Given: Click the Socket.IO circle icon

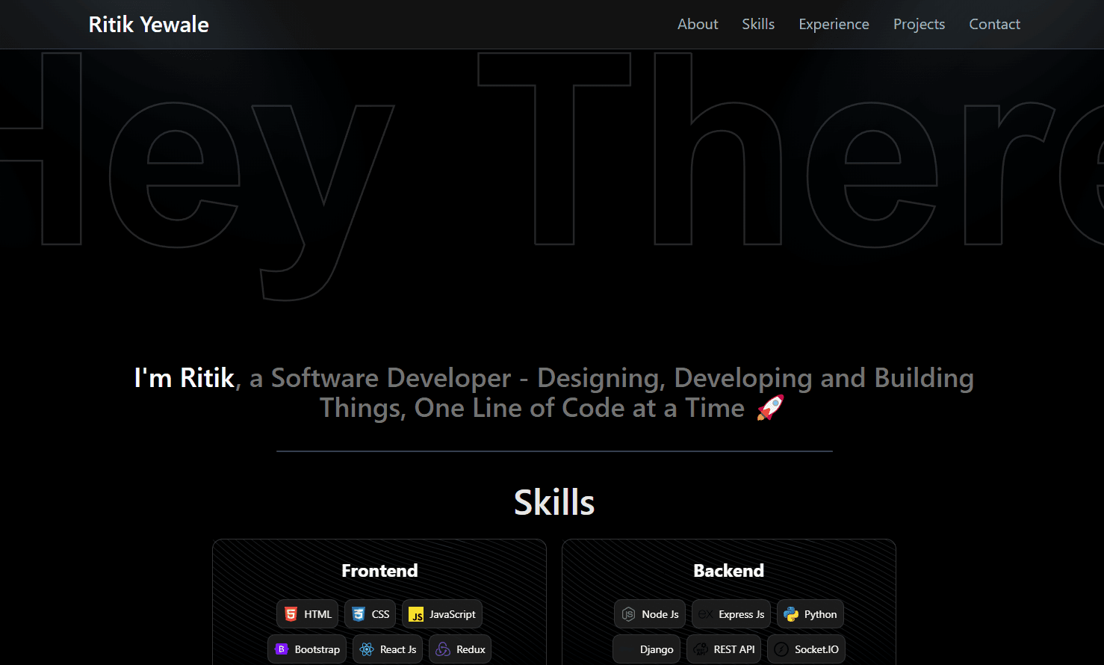Looking at the screenshot, I should 781,649.
